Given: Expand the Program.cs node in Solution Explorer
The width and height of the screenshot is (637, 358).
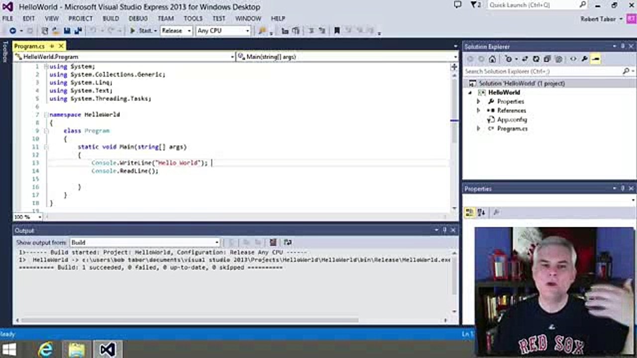Looking at the screenshot, I should pos(479,129).
